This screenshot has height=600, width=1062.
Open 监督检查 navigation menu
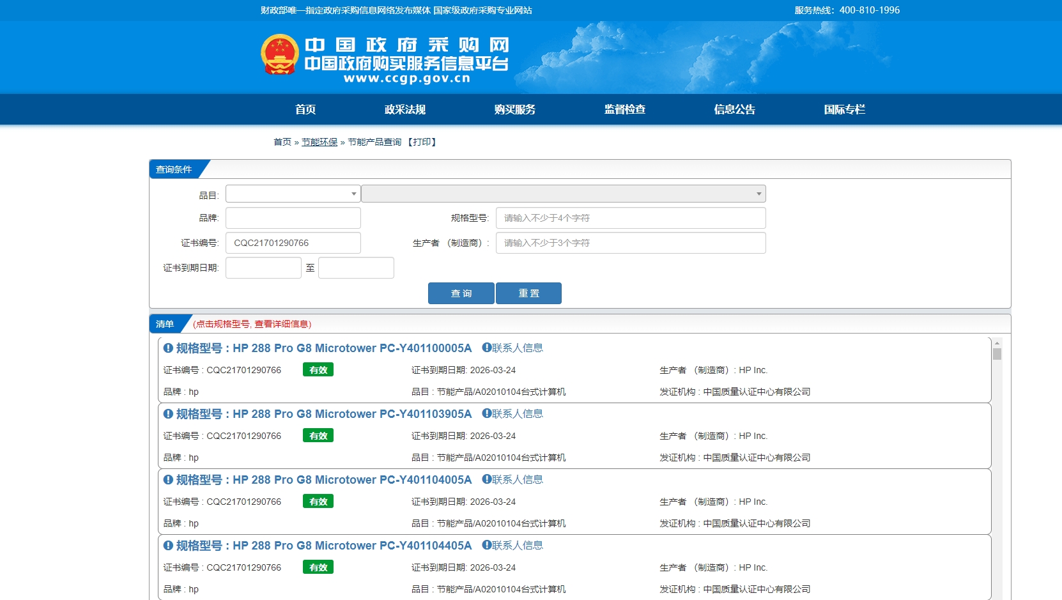tap(625, 109)
